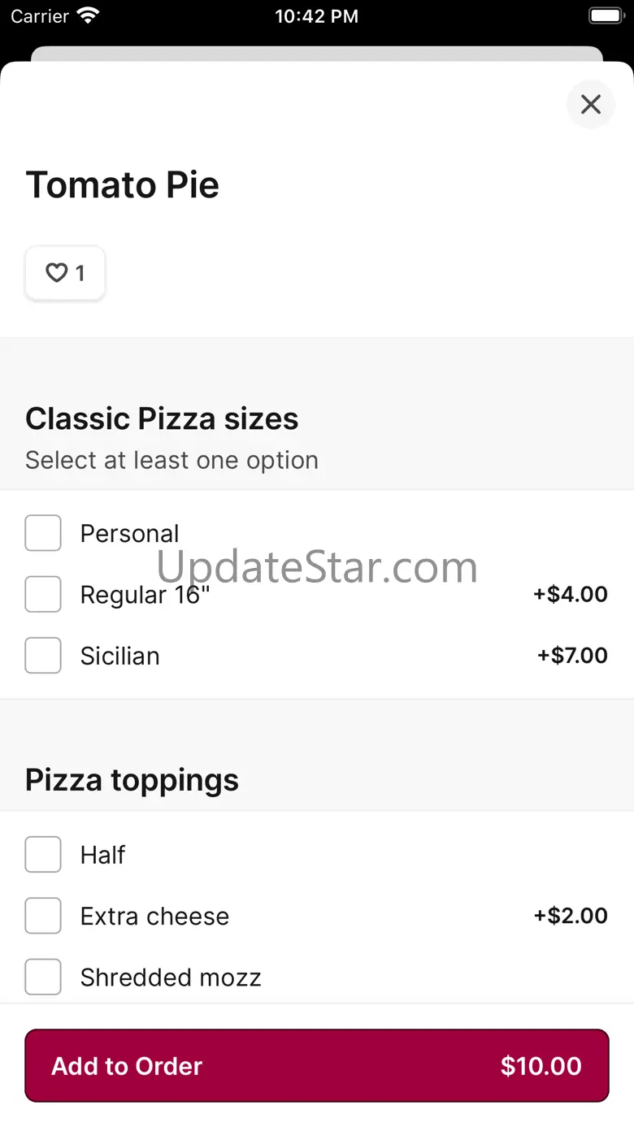This screenshot has height=1127, width=634.
Task: Click the +$4.00 price for Regular 16"
Action: pyautogui.click(x=570, y=594)
